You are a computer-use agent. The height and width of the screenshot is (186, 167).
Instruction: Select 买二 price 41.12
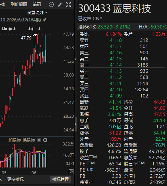[x=116, y=77]
